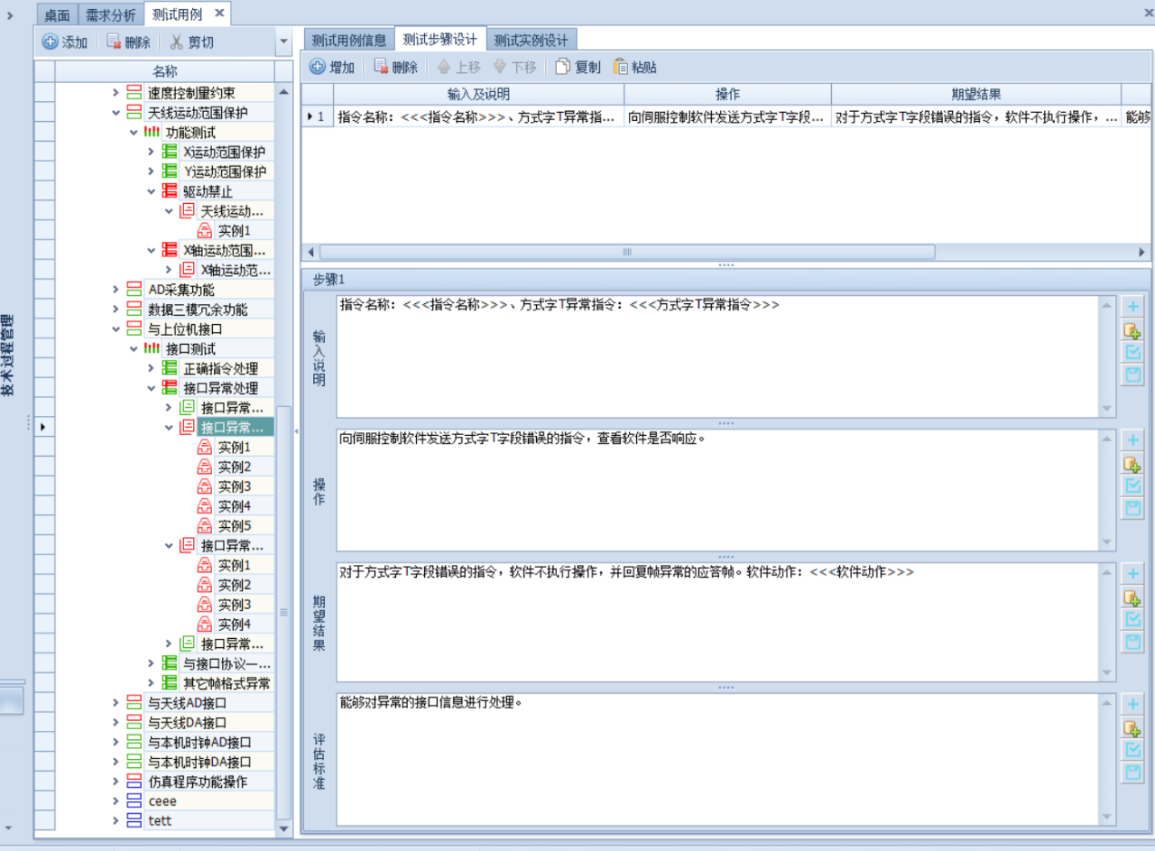
Task: Expand the 正确指令处理 node
Action: pos(151,368)
